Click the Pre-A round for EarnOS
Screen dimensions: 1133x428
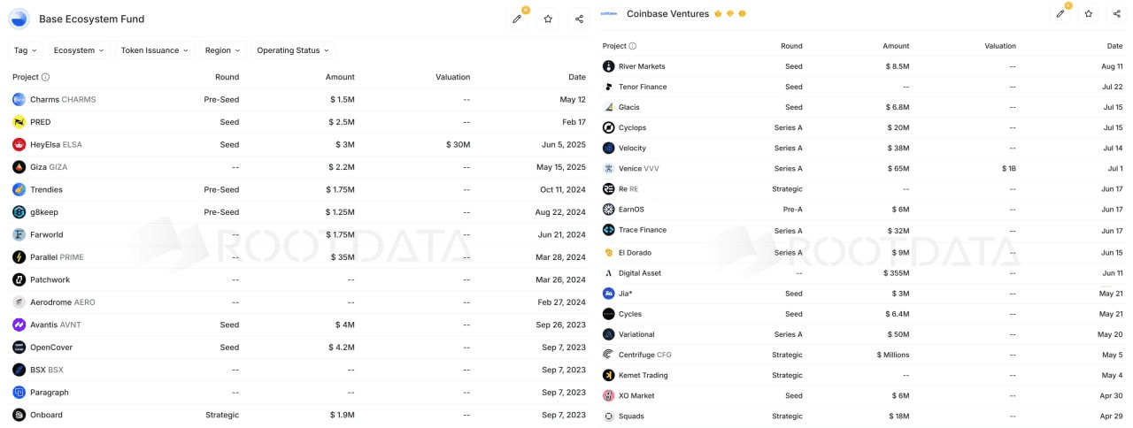[791, 210]
